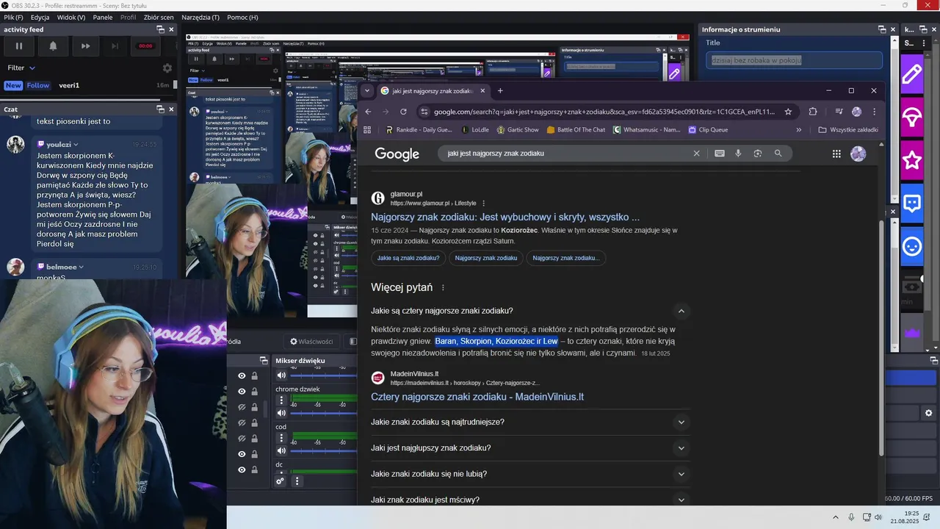Open cod audio options menu
Image resolution: width=940 pixels, height=529 pixels.
[x=281, y=439]
